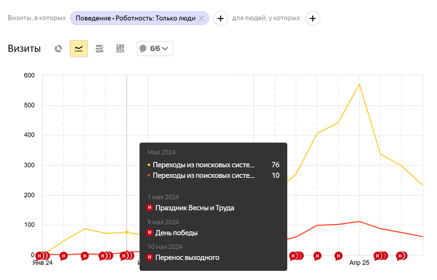Click the red series row showing value 10
Viewport: 437px width, 280px height.
[214, 175]
